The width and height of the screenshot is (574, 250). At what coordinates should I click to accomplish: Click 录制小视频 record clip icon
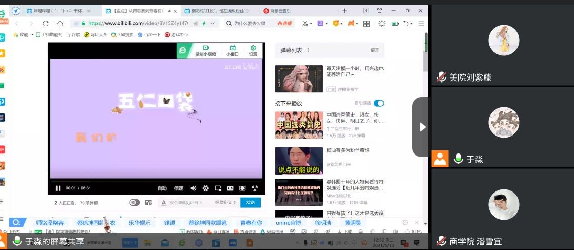(x=205, y=50)
